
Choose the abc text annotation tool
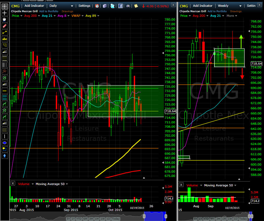[x=5, y=39]
